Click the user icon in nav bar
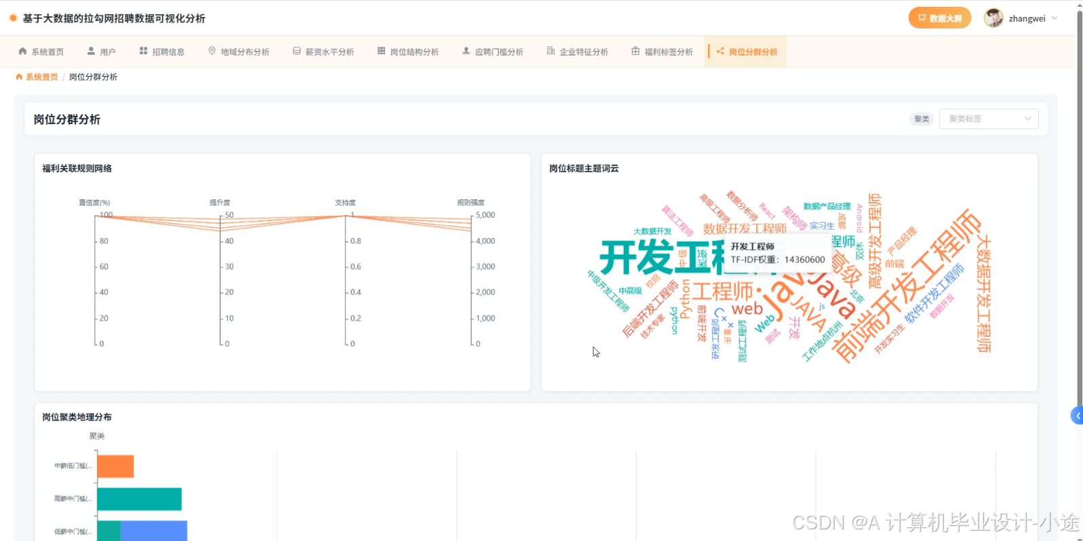Viewport: 1083px width, 541px height. click(91, 51)
